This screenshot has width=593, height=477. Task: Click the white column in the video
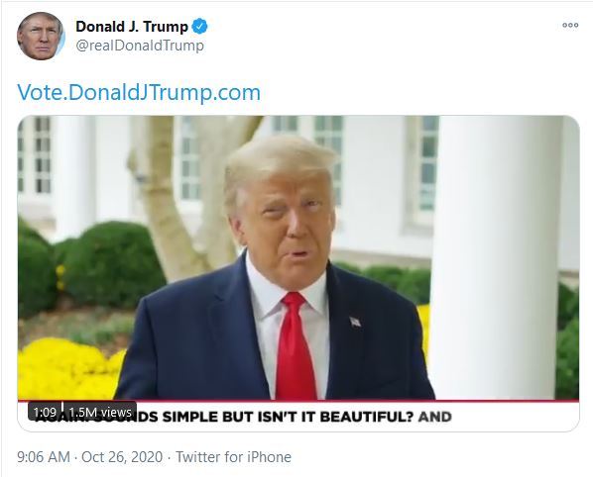click(x=496, y=256)
